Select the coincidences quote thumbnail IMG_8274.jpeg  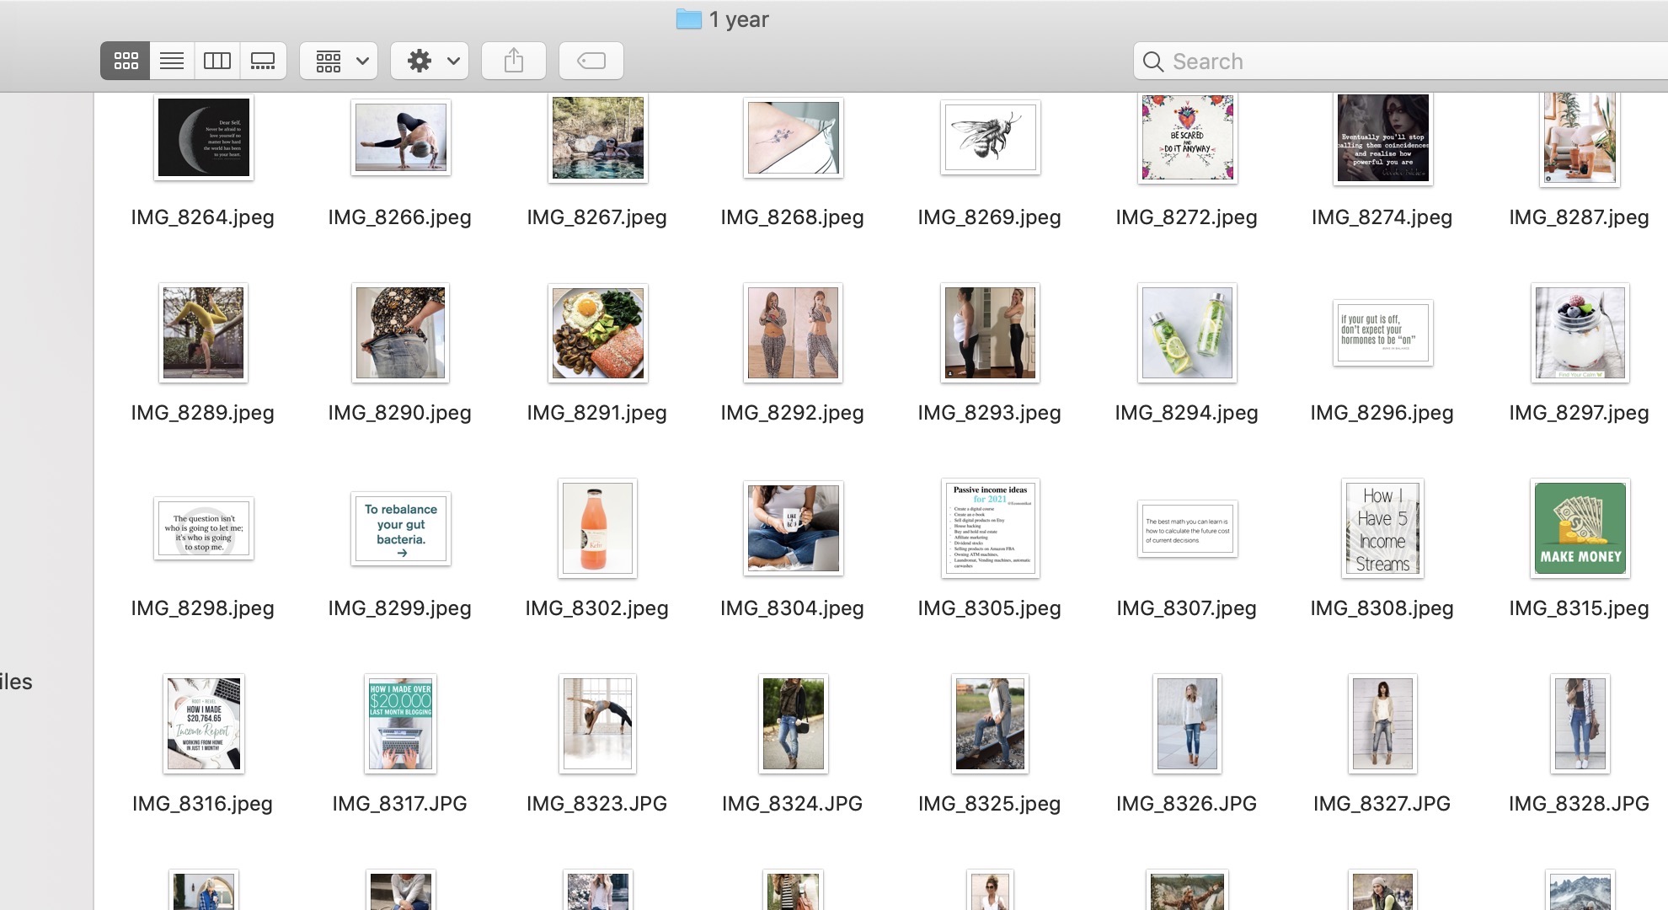[1383, 137]
